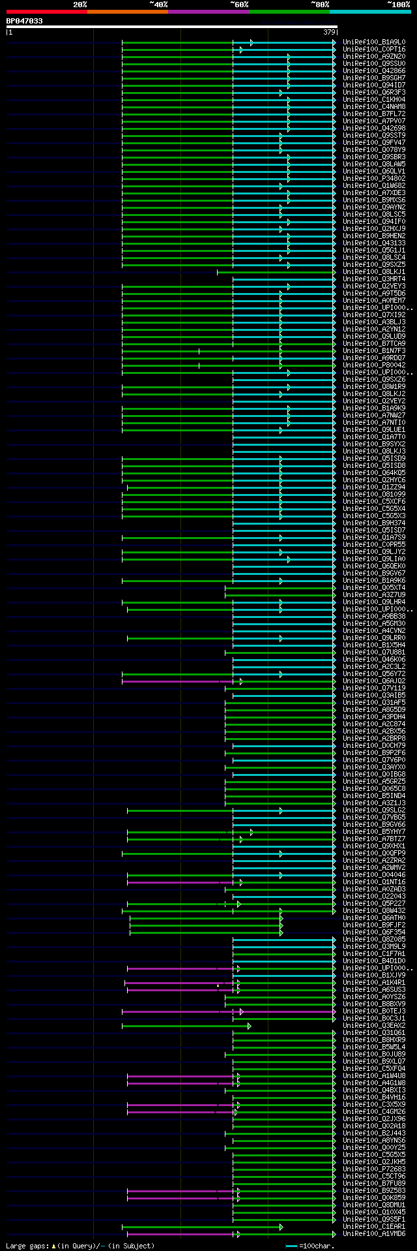
Task: Click the label UniRef100_Q31AF5
Action: (374, 702)
